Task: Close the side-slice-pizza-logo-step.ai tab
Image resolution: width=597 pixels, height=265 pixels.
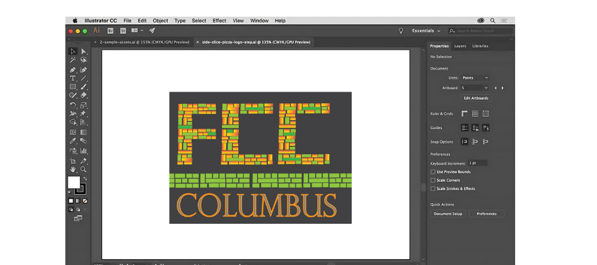Action: (197, 42)
